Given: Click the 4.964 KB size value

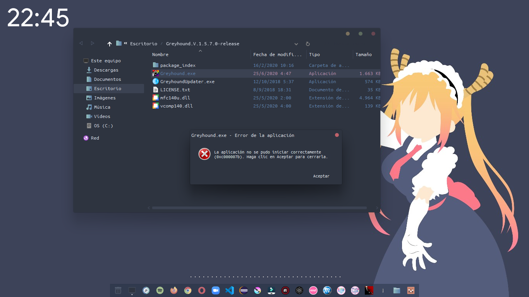Looking at the screenshot, I should tap(370, 98).
